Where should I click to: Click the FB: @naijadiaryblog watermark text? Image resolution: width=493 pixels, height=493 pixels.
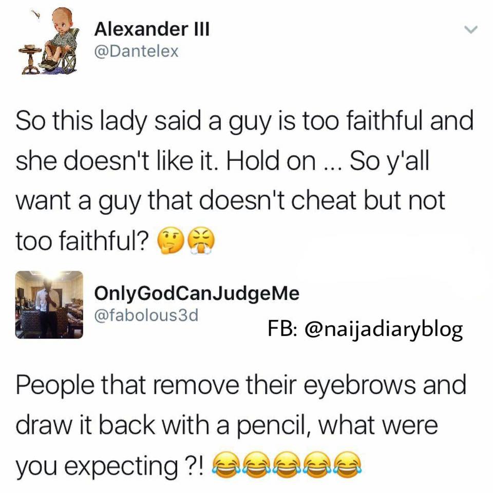tap(365, 329)
